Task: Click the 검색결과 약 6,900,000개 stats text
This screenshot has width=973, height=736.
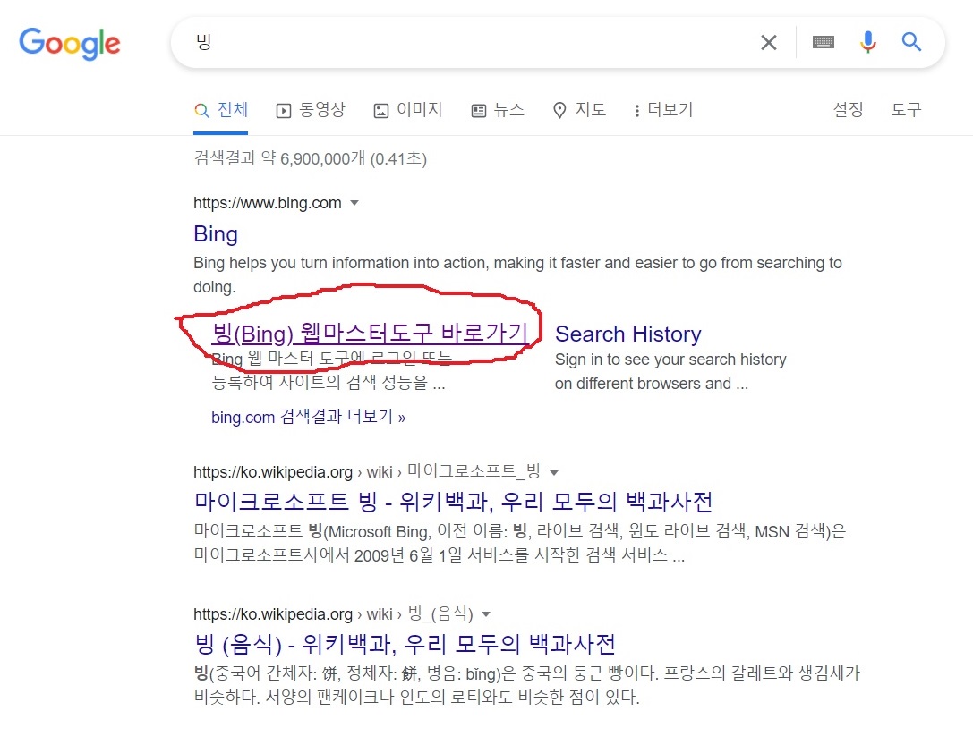Action: click(311, 158)
